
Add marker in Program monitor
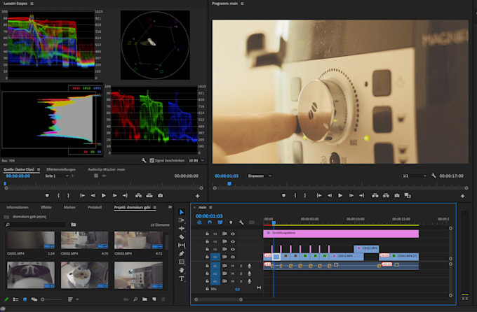coord(283,196)
